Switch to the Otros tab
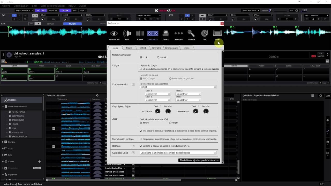 186,48
